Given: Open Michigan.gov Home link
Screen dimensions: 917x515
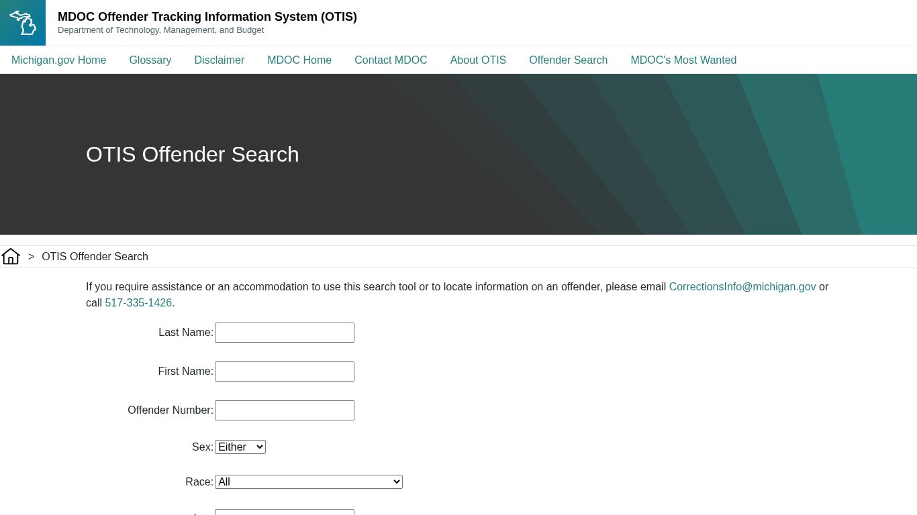Looking at the screenshot, I should (x=59, y=60).
